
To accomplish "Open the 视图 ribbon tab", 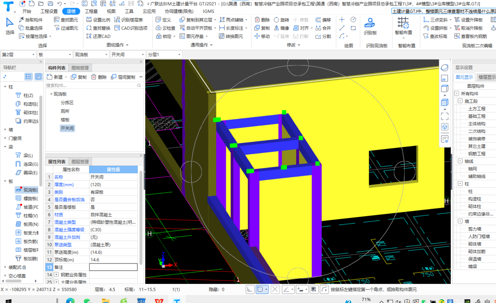I will 111,11.
